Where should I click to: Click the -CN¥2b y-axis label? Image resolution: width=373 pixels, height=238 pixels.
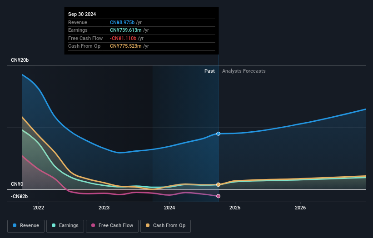pyautogui.click(x=19, y=196)
